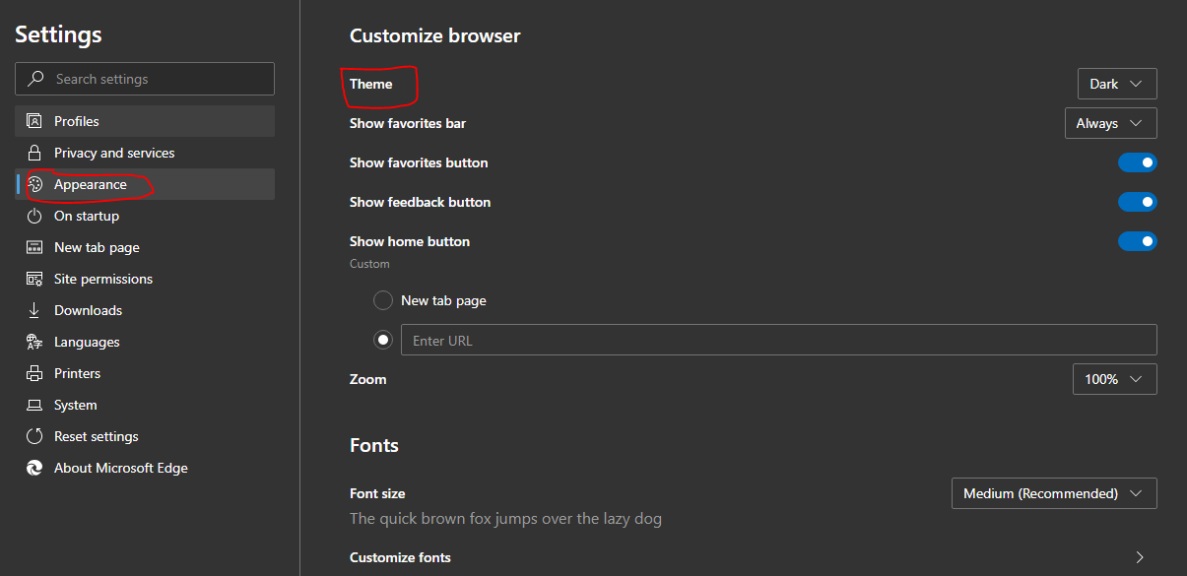Click the Profiles icon in sidebar

coord(34,121)
